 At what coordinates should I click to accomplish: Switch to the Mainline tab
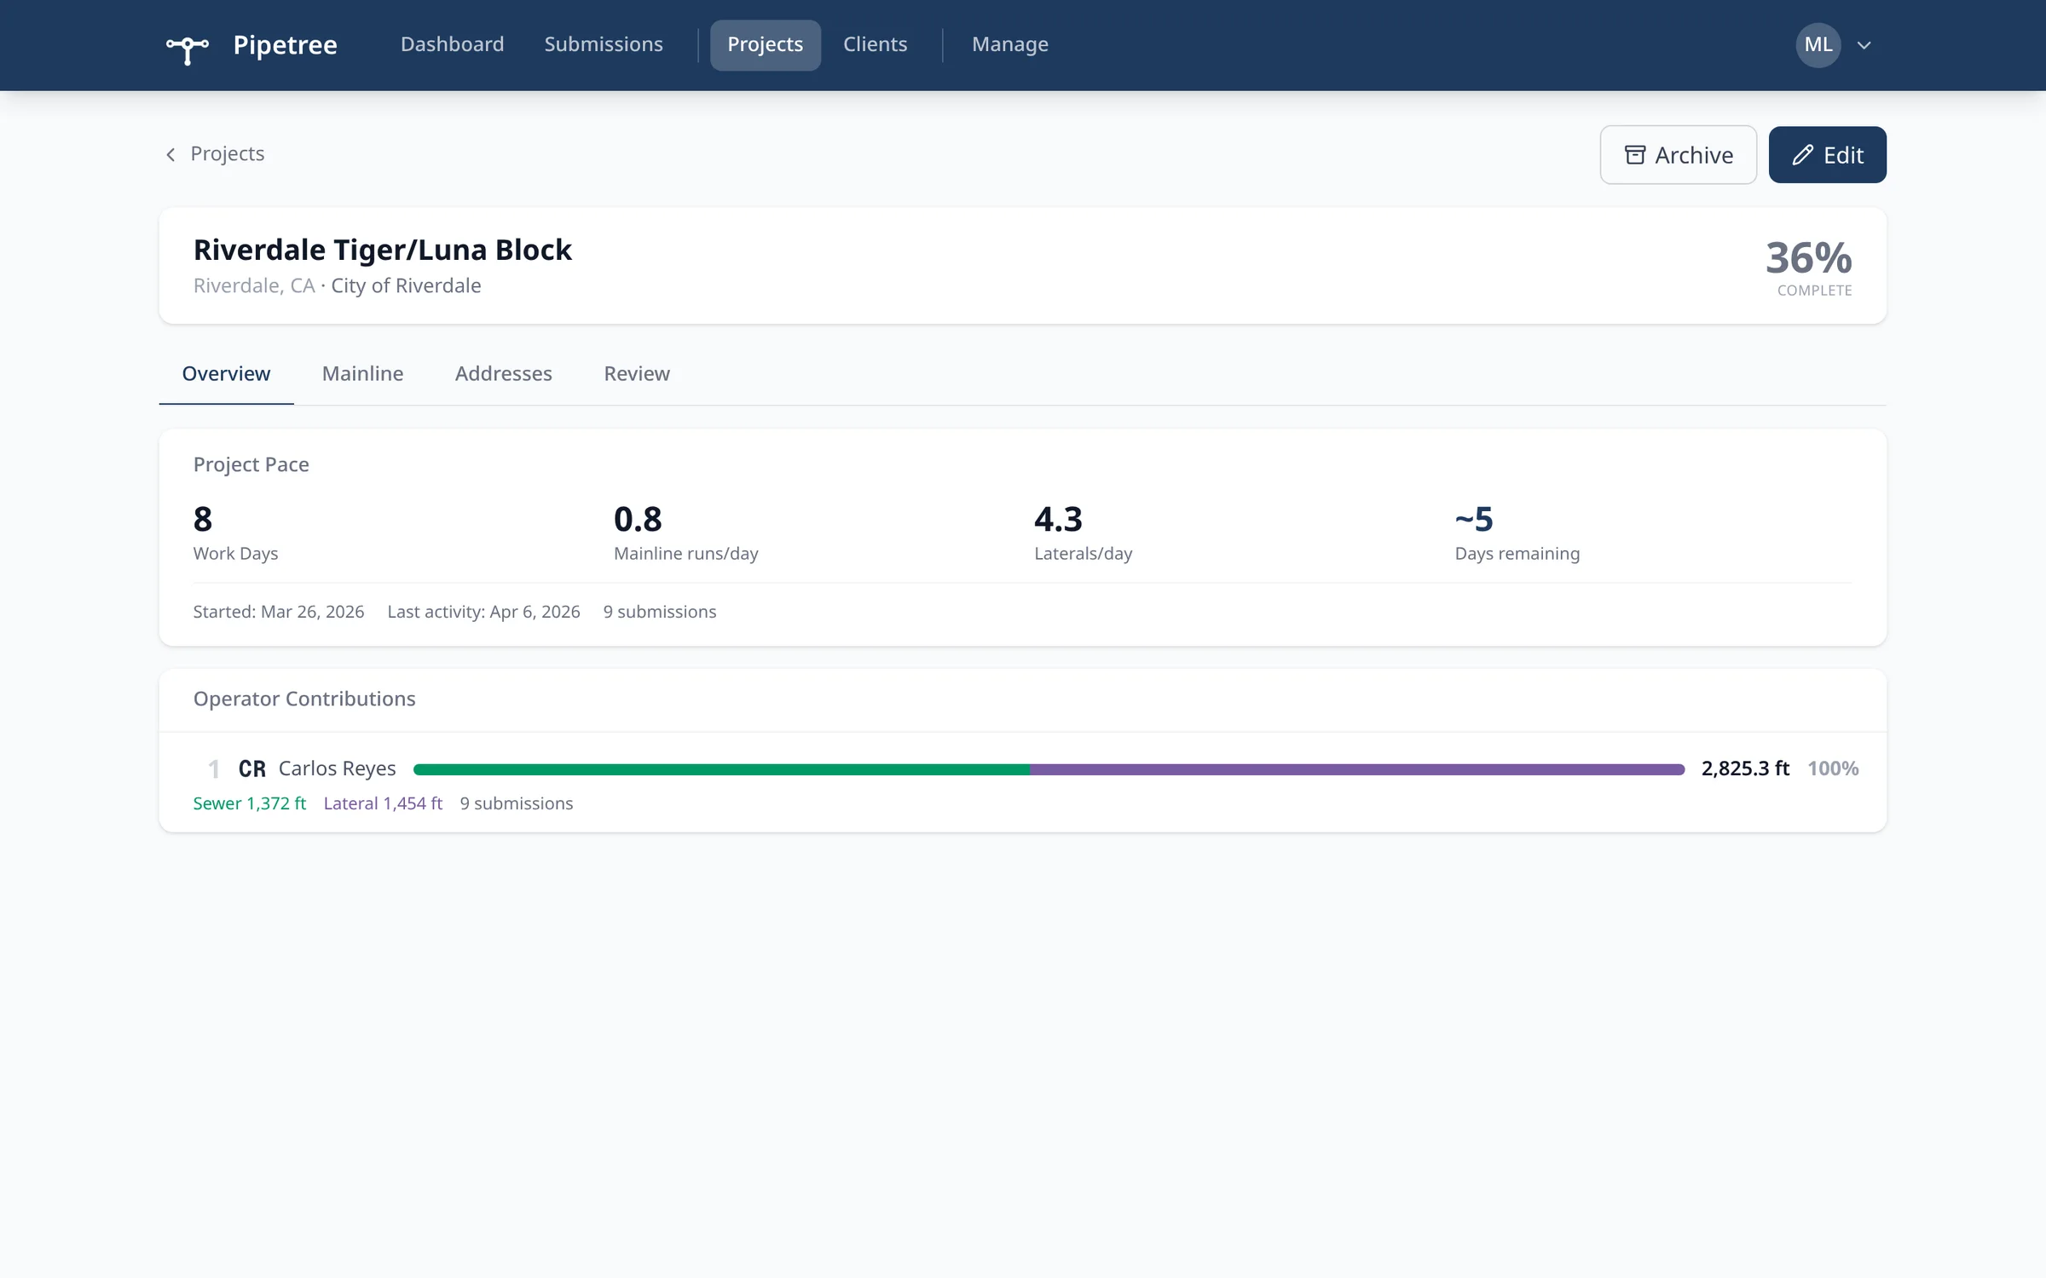[362, 373]
